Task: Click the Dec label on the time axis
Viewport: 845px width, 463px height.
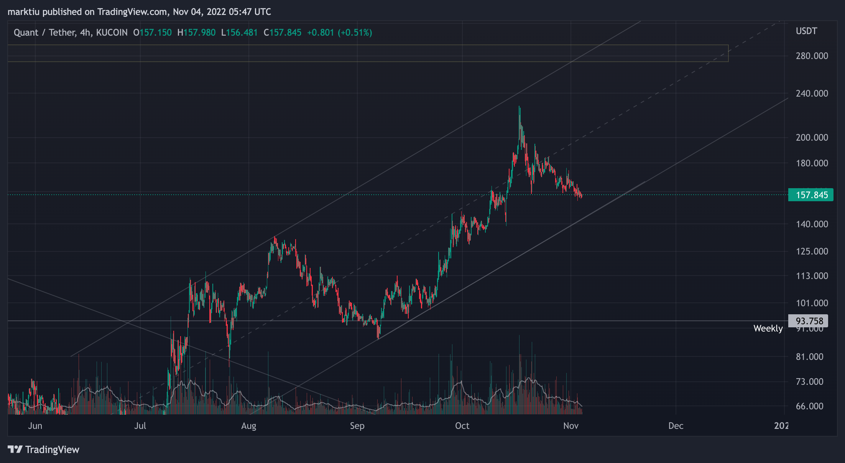Action: tap(676, 426)
